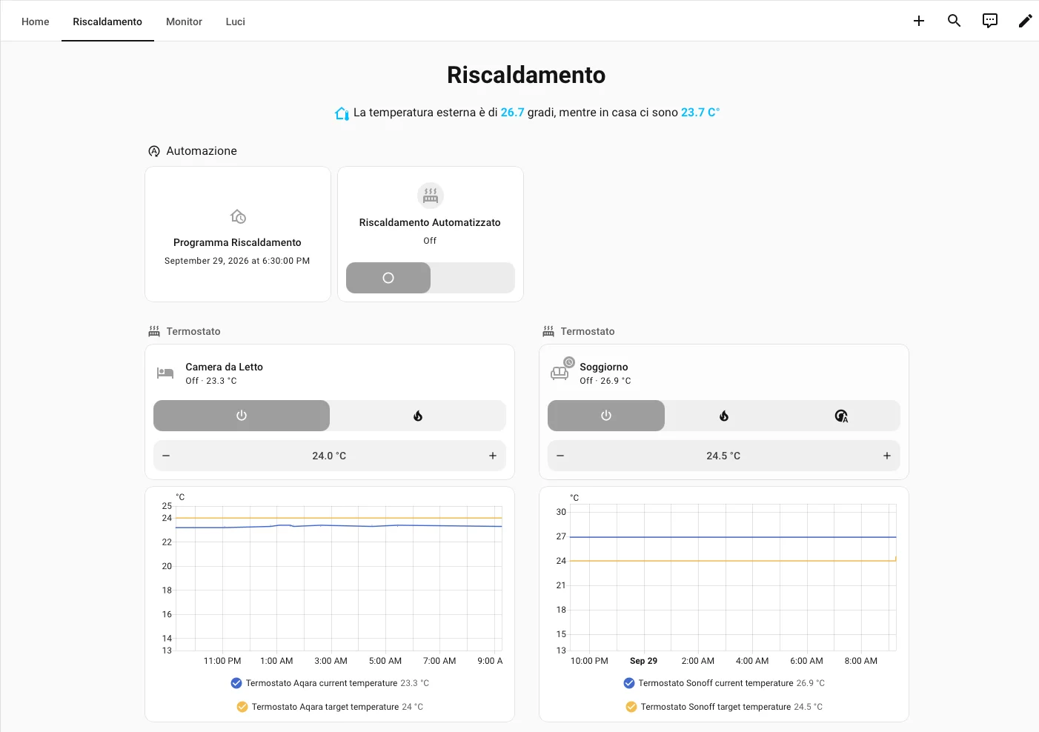This screenshot has height=732, width=1039.
Task: Click the 24.0 °C target temperature value
Action: (x=329, y=456)
